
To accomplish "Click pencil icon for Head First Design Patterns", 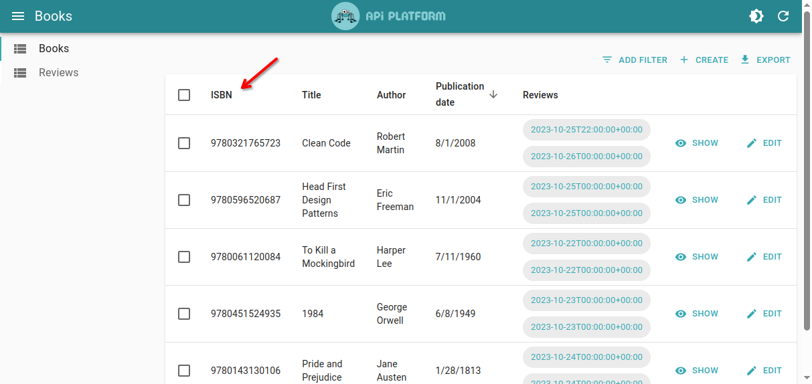I will (x=752, y=200).
